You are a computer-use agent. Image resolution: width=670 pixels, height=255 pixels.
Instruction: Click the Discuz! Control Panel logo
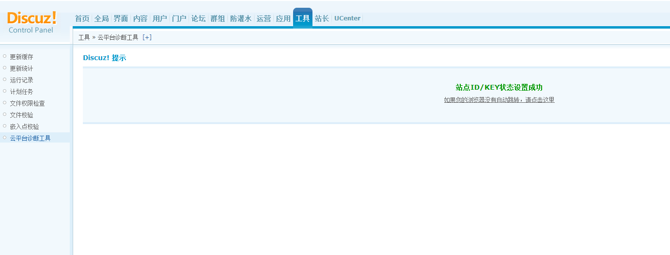coord(32,22)
